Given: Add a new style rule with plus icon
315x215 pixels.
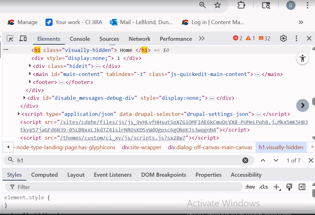Looking at the screenshot, I should pos(277,187).
